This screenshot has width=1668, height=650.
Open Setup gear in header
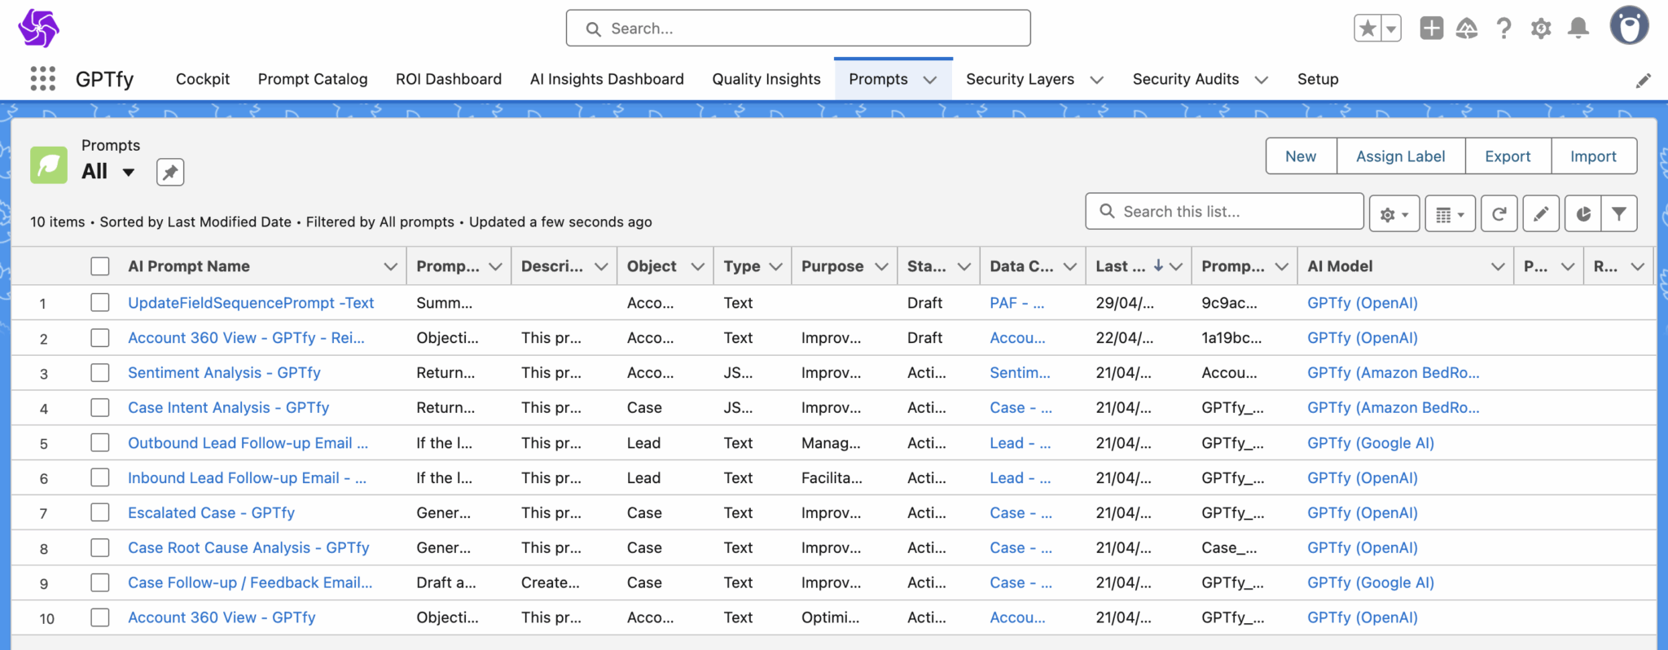tap(1541, 29)
